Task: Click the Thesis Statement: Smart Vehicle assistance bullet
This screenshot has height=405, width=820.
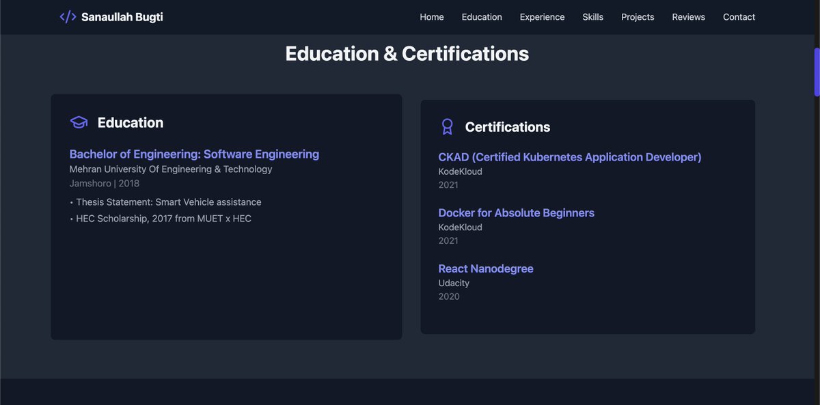Action: pos(165,201)
